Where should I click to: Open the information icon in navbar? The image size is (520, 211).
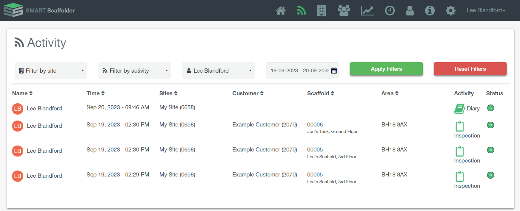[x=430, y=11]
